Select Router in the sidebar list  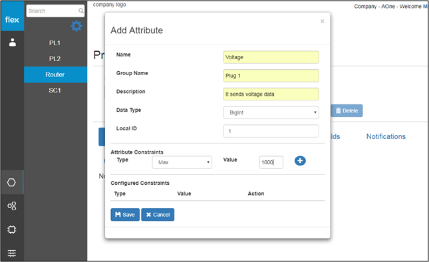(55, 74)
